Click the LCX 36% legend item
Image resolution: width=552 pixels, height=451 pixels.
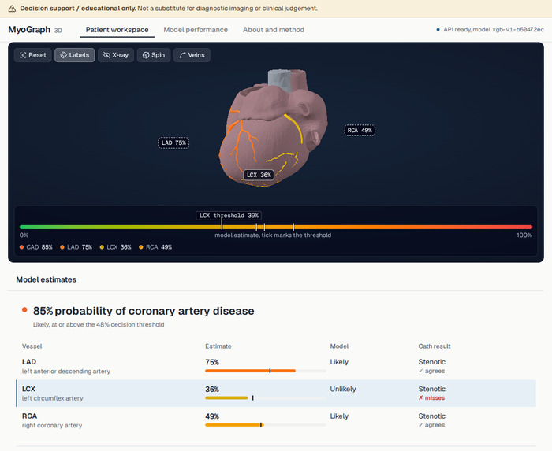point(115,247)
